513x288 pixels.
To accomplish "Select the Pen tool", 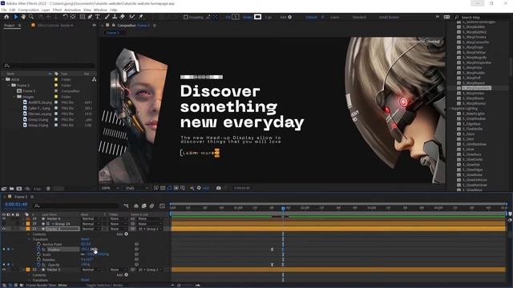I will (x=90, y=17).
